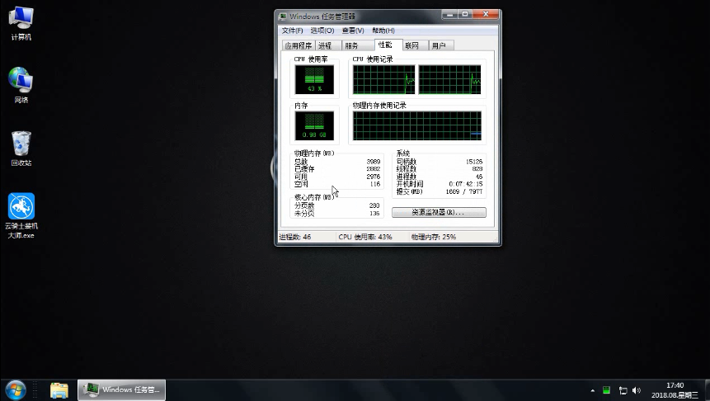The height and width of the screenshot is (401, 710).
Task: Open the 计算机 desktop icon
Action: [x=21, y=24]
